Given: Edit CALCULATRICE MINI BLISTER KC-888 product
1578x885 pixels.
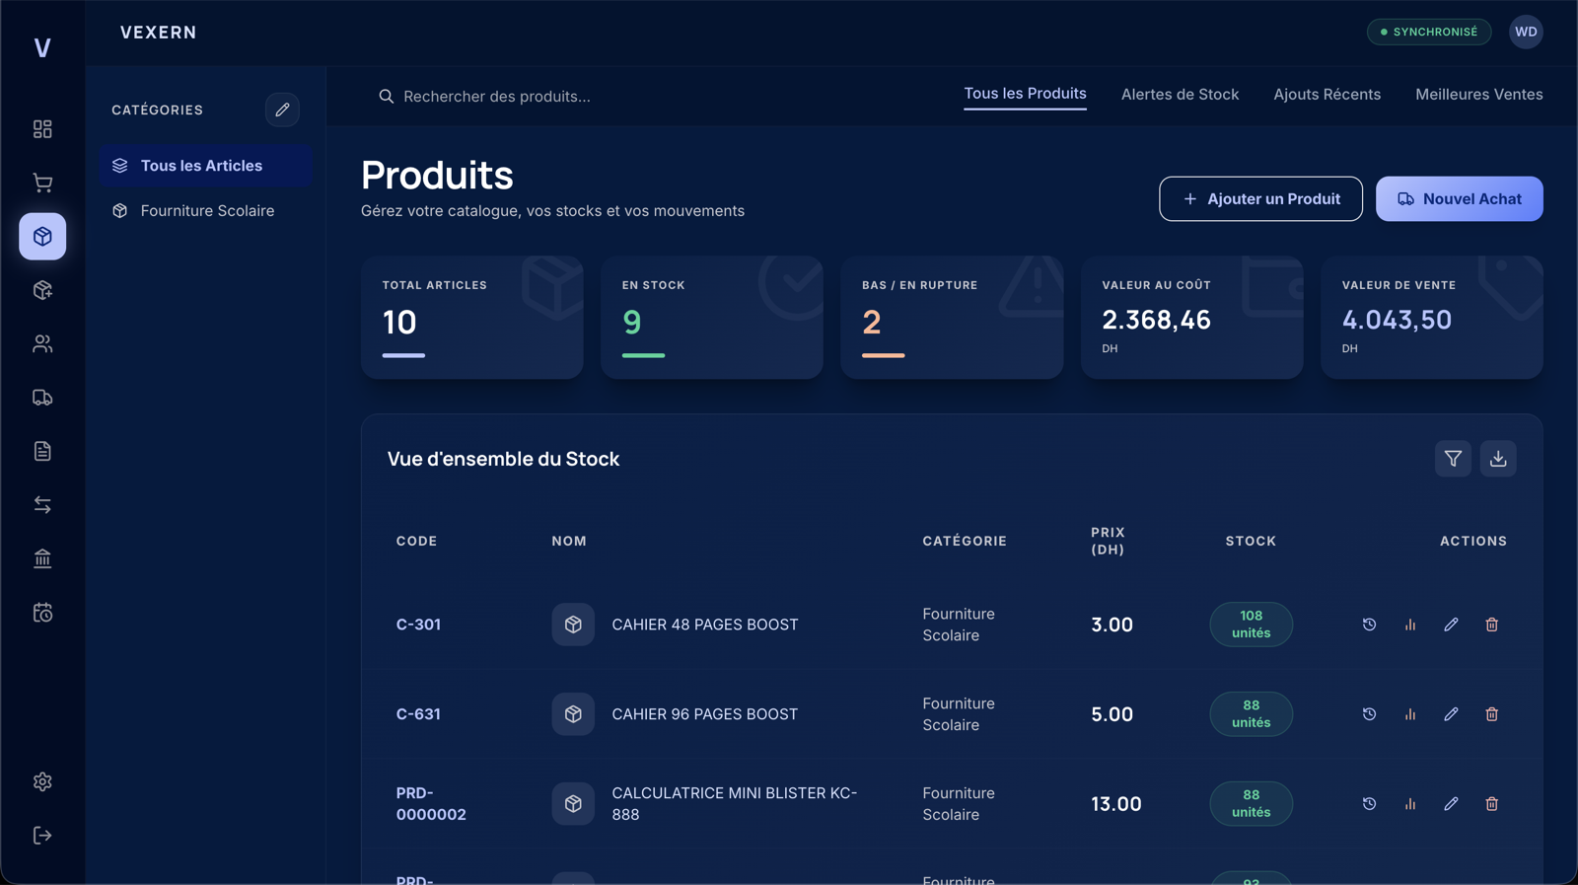Looking at the screenshot, I should click(1451, 804).
